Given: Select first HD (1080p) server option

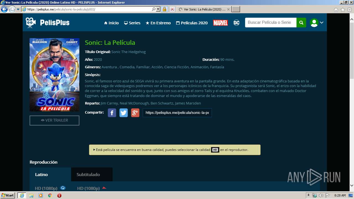Looking at the screenshot, I should point(50,188).
